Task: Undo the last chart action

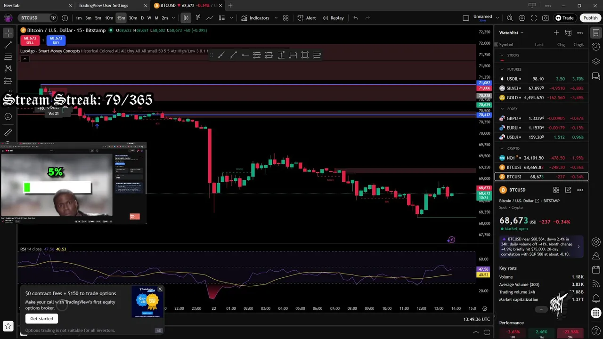Action: 356,18
